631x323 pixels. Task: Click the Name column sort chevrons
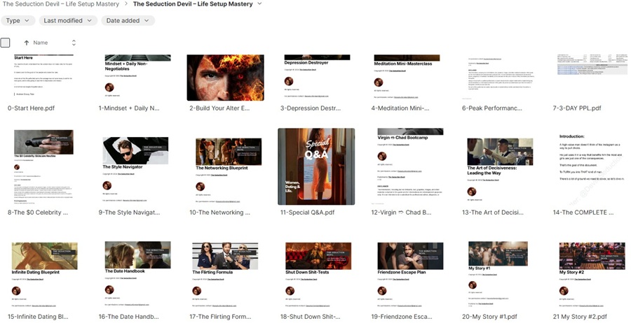(74, 43)
